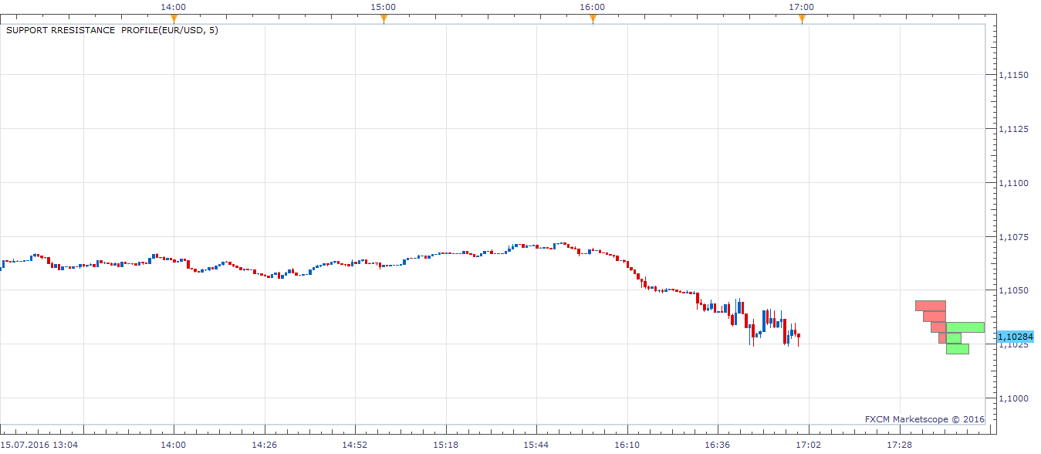The width and height of the screenshot is (1041, 454).
Task: Click the orange 14:00 hour marker triangle
Action: 173,19
